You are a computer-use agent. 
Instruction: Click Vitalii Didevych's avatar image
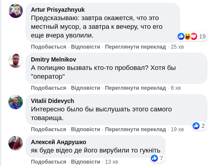click(16, 102)
